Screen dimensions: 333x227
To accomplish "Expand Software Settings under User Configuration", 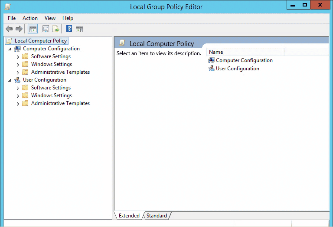I will point(18,88).
